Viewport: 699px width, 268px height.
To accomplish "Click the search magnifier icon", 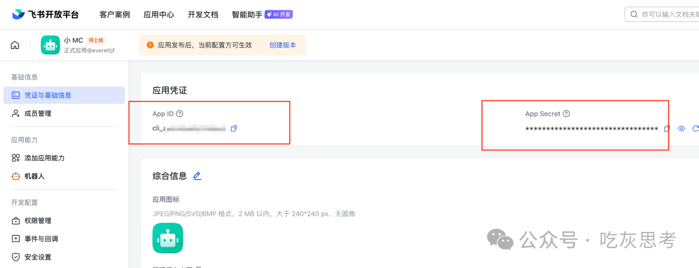I will 634,14.
